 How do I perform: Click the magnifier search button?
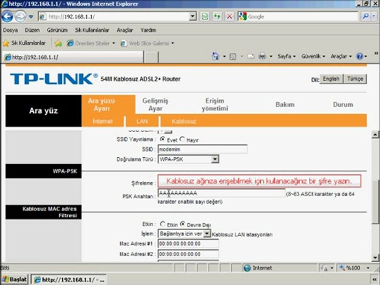click(x=365, y=17)
